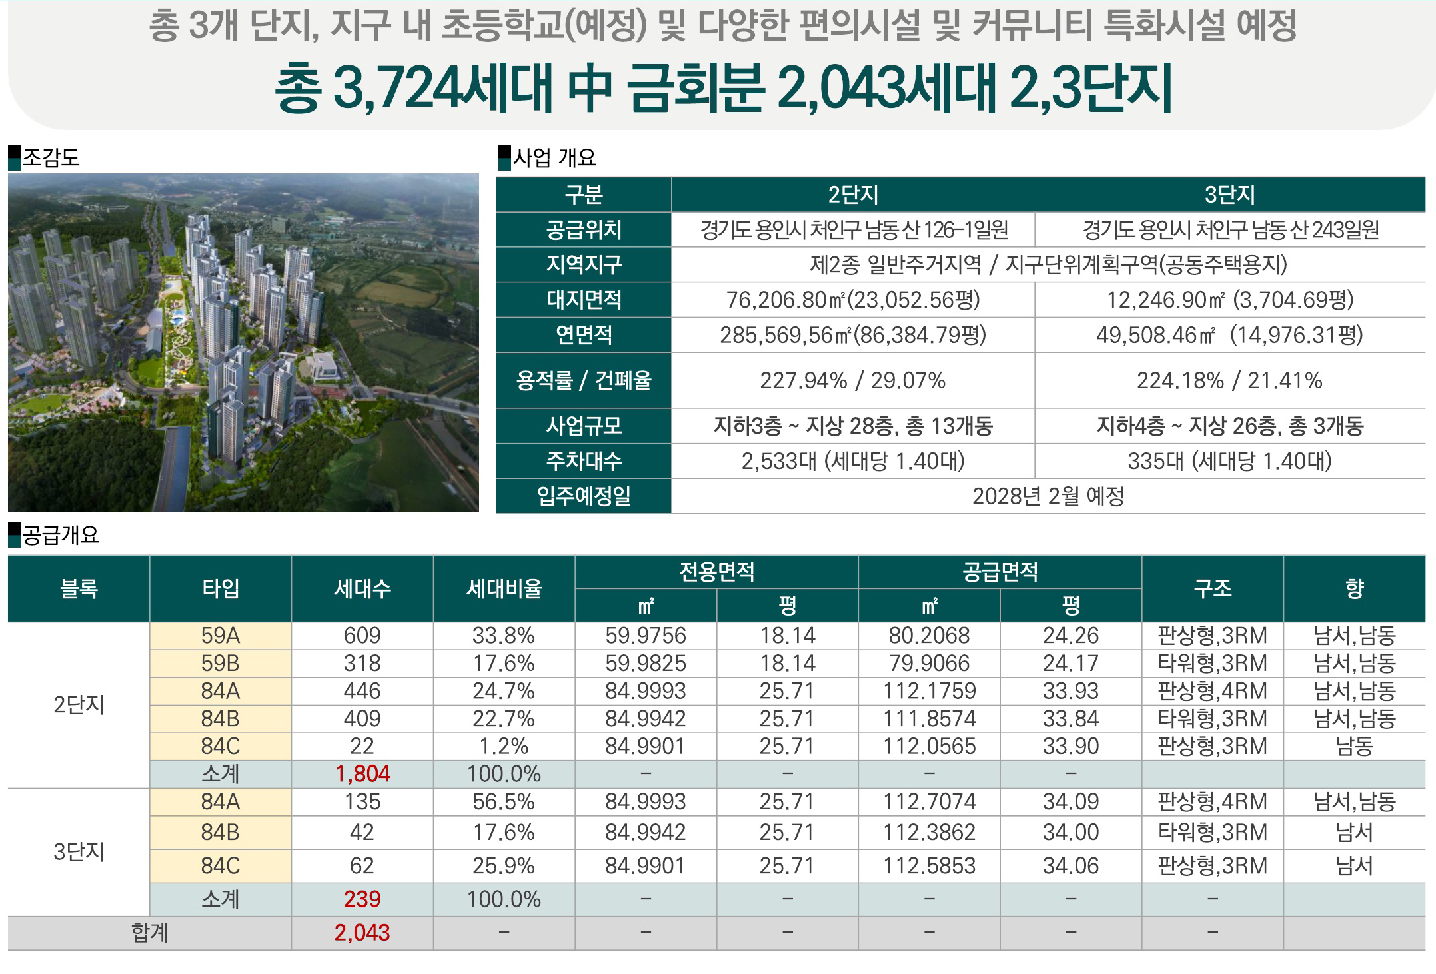Select ratio value '224.18% / 21.41%'

pyautogui.click(x=1230, y=380)
